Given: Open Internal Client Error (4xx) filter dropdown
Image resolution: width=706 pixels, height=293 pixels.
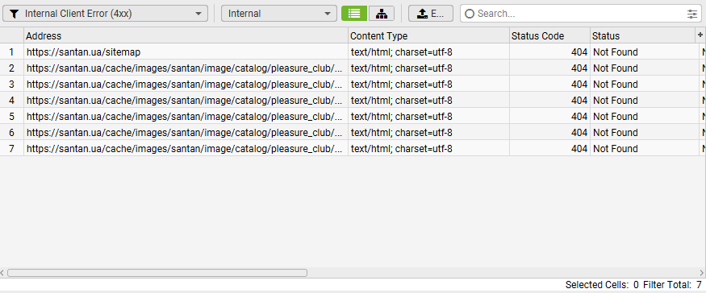Looking at the screenshot, I should click(x=106, y=14).
